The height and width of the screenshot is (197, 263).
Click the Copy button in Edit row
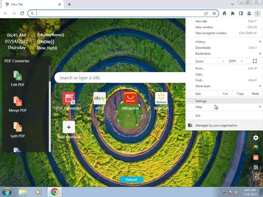pos(240,94)
